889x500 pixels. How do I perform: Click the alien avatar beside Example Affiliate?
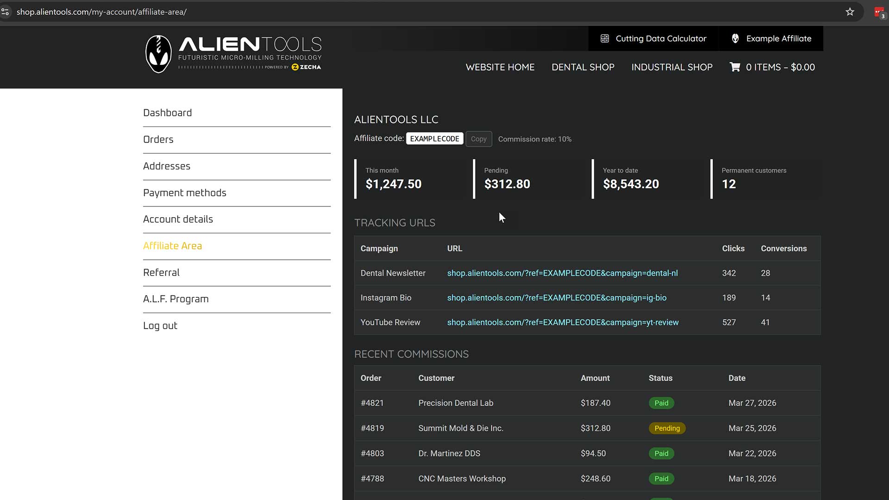[735, 39]
